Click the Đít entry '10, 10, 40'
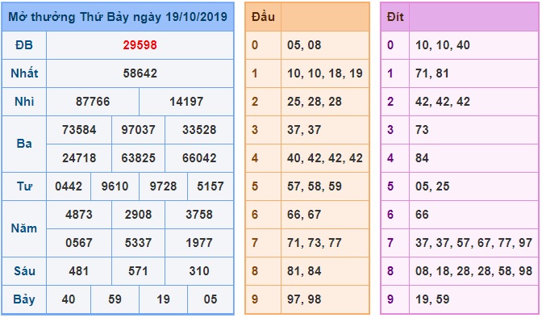This screenshot has height=318, width=542. click(443, 45)
